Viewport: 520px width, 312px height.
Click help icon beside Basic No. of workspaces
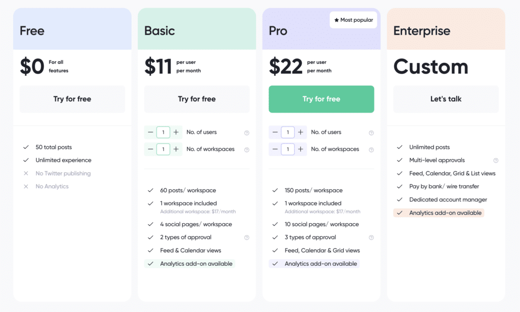(x=247, y=150)
